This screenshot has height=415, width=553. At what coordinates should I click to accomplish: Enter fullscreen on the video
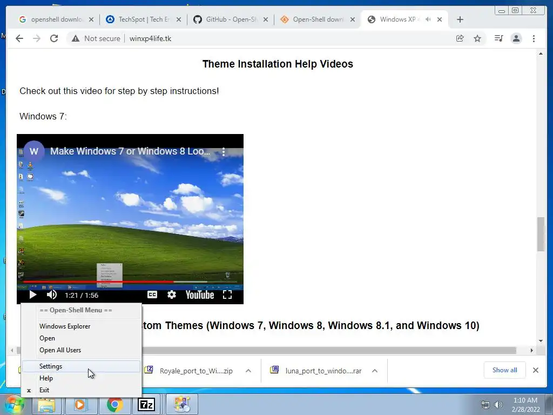coord(227,294)
